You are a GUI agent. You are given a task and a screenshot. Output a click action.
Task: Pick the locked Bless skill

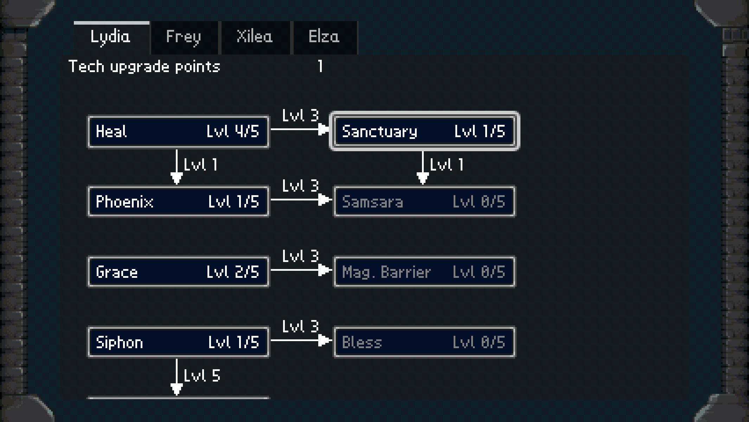(424, 342)
